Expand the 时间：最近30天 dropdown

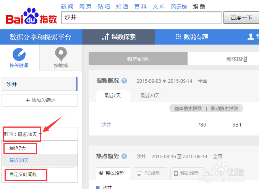coord(23,134)
